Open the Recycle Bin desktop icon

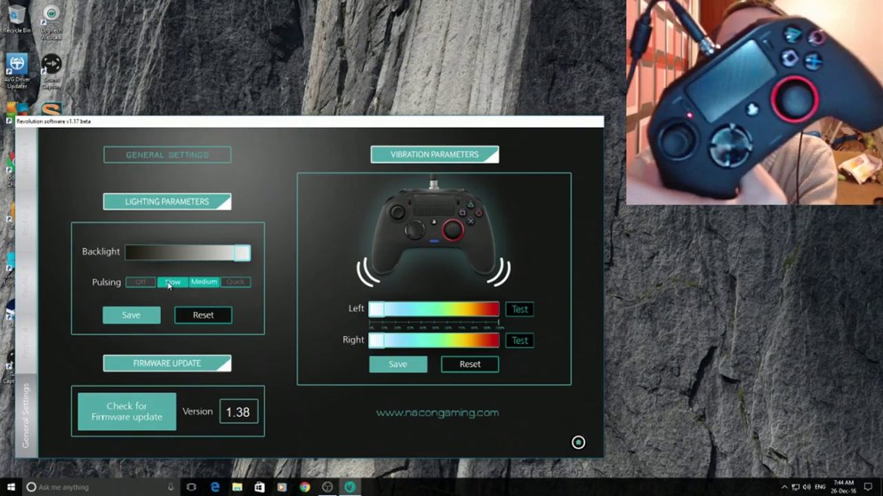pos(17,18)
